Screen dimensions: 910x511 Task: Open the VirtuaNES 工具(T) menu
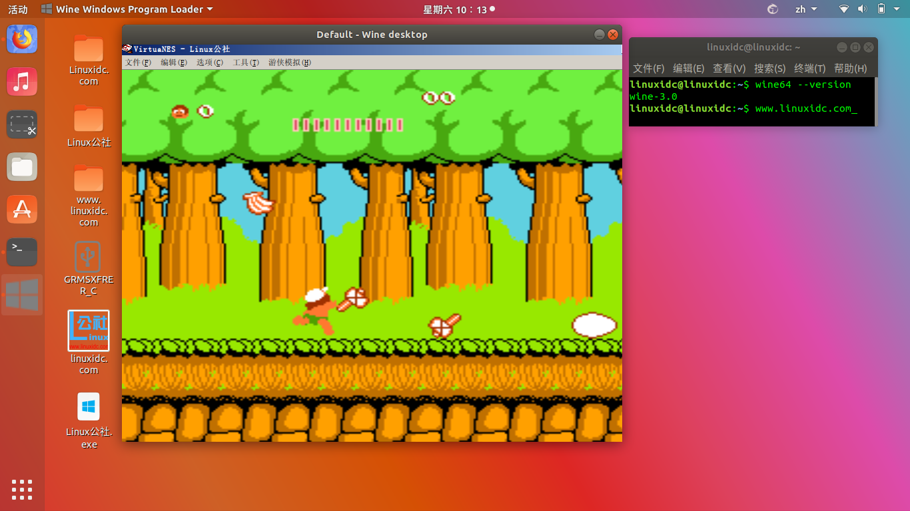coord(245,63)
